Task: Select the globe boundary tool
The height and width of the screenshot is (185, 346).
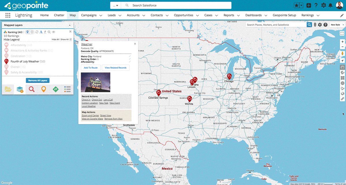Action: coord(342,94)
